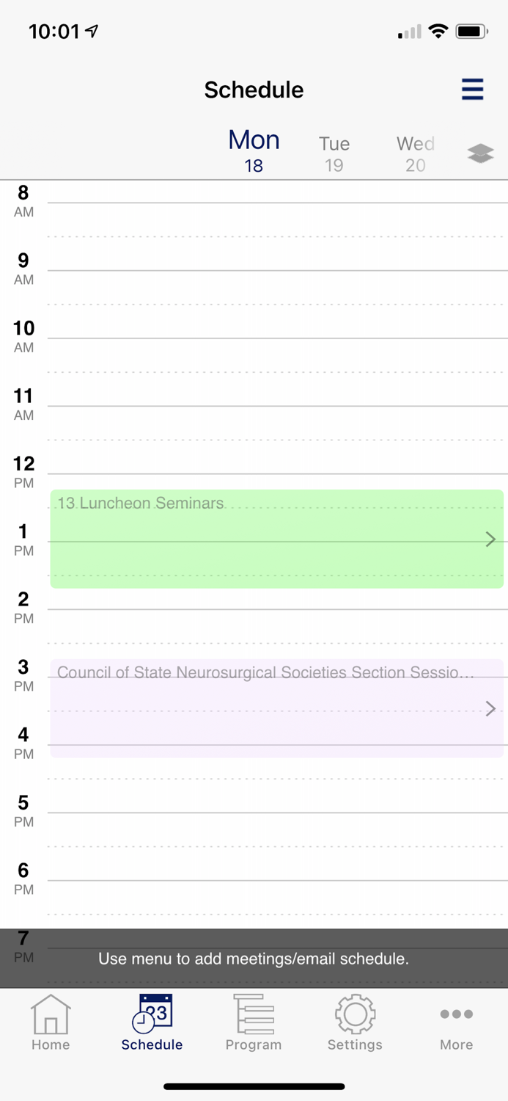508x1101 pixels.
Task: Dismiss the 'Use menu to add meetings' banner
Action: [x=254, y=959]
